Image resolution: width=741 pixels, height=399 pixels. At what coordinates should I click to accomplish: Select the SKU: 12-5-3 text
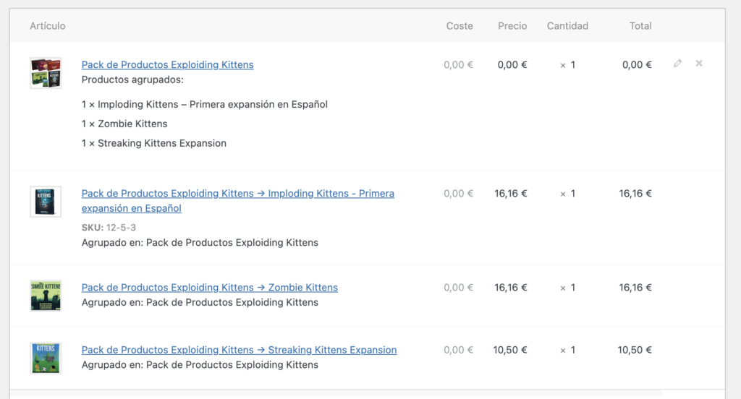tap(109, 228)
